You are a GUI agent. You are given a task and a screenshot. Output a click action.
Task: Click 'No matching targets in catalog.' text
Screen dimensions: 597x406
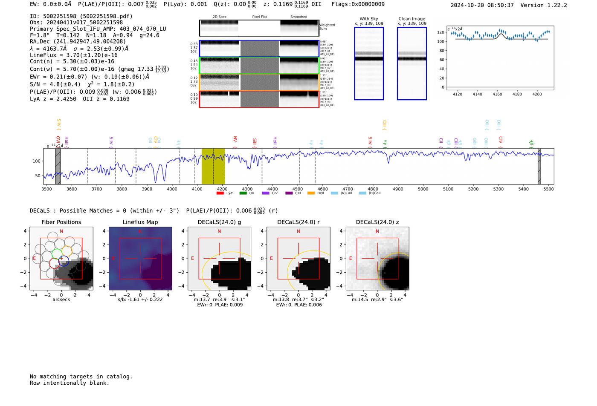tap(81, 377)
